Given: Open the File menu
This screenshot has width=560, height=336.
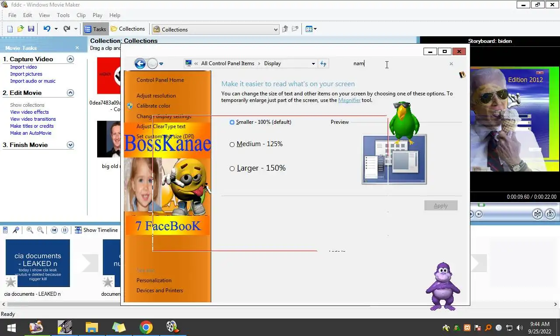Looking at the screenshot, I should coord(12,15).
